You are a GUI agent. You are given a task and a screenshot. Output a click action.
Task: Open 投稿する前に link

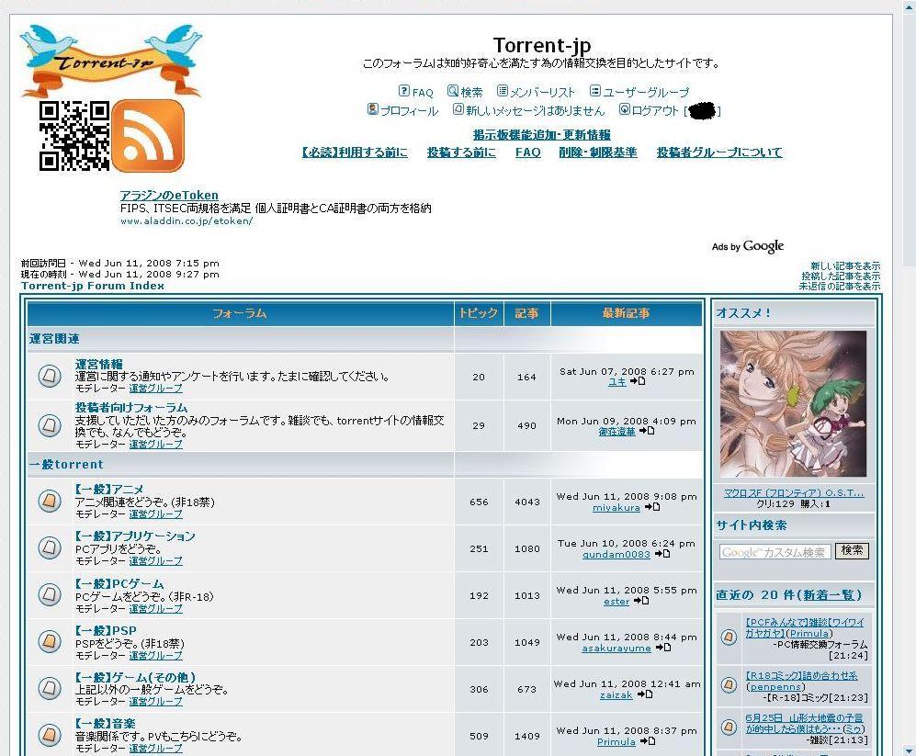point(461,152)
